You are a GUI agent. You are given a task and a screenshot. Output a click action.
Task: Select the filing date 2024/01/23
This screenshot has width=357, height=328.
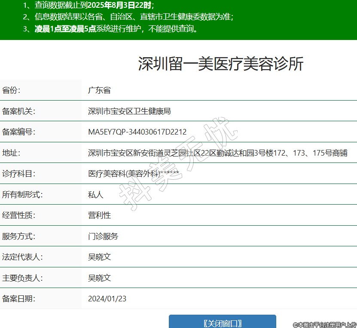tap(107, 298)
